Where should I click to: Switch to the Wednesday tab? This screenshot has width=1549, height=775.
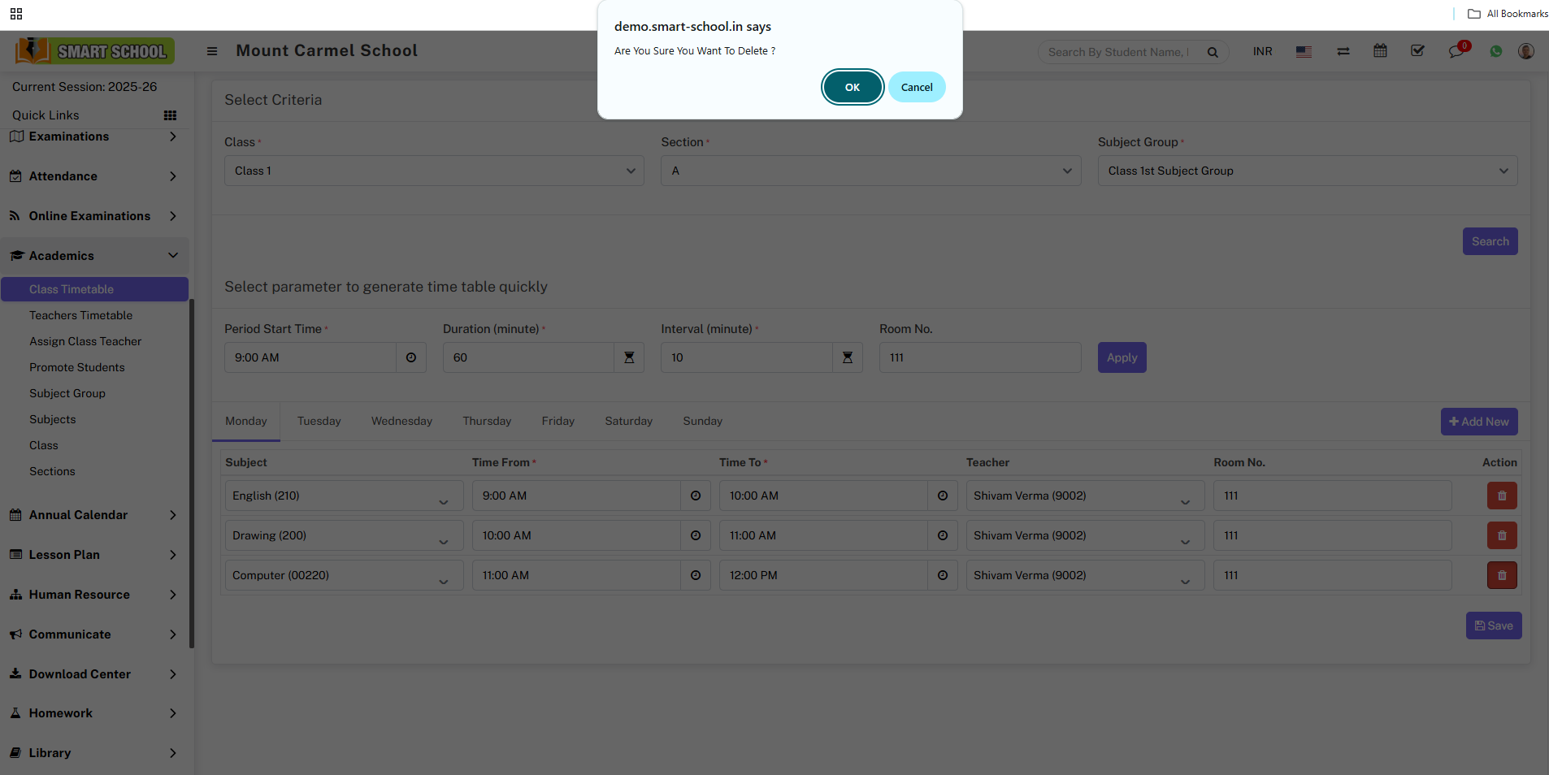tap(401, 421)
